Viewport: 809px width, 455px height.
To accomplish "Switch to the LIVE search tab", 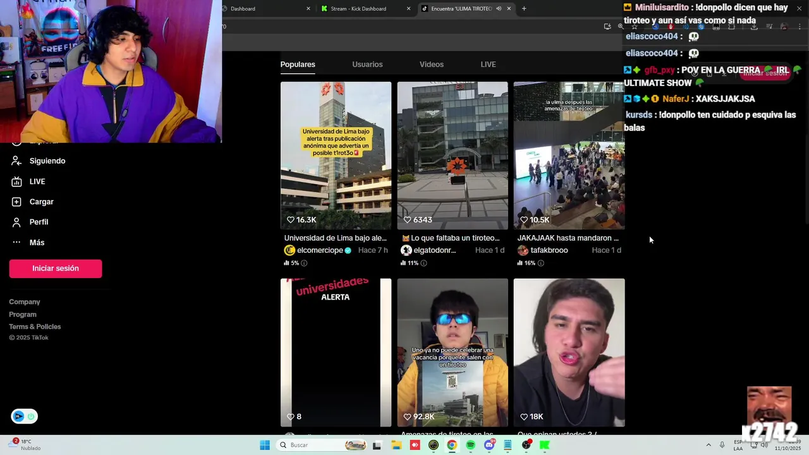I will click(488, 64).
